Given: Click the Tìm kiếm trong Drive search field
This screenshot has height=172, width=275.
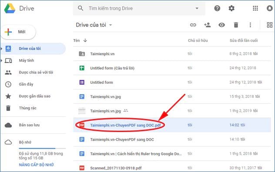Looking at the screenshot, I should pos(139,8).
